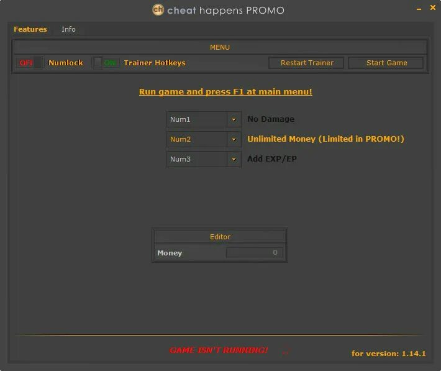Toggle the Numlock switch
The height and width of the screenshot is (371, 441).
click(x=29, y=63)
